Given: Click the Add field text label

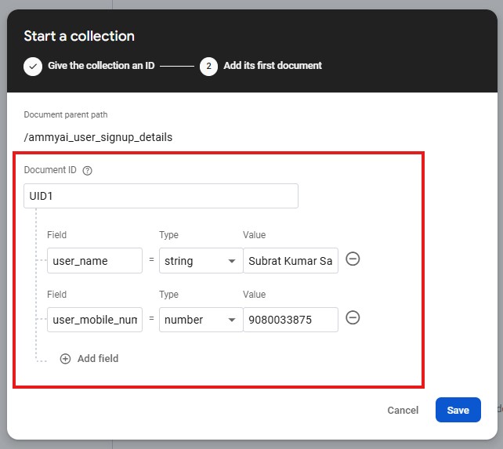Looking at the screenshot, I should [98, 359].
